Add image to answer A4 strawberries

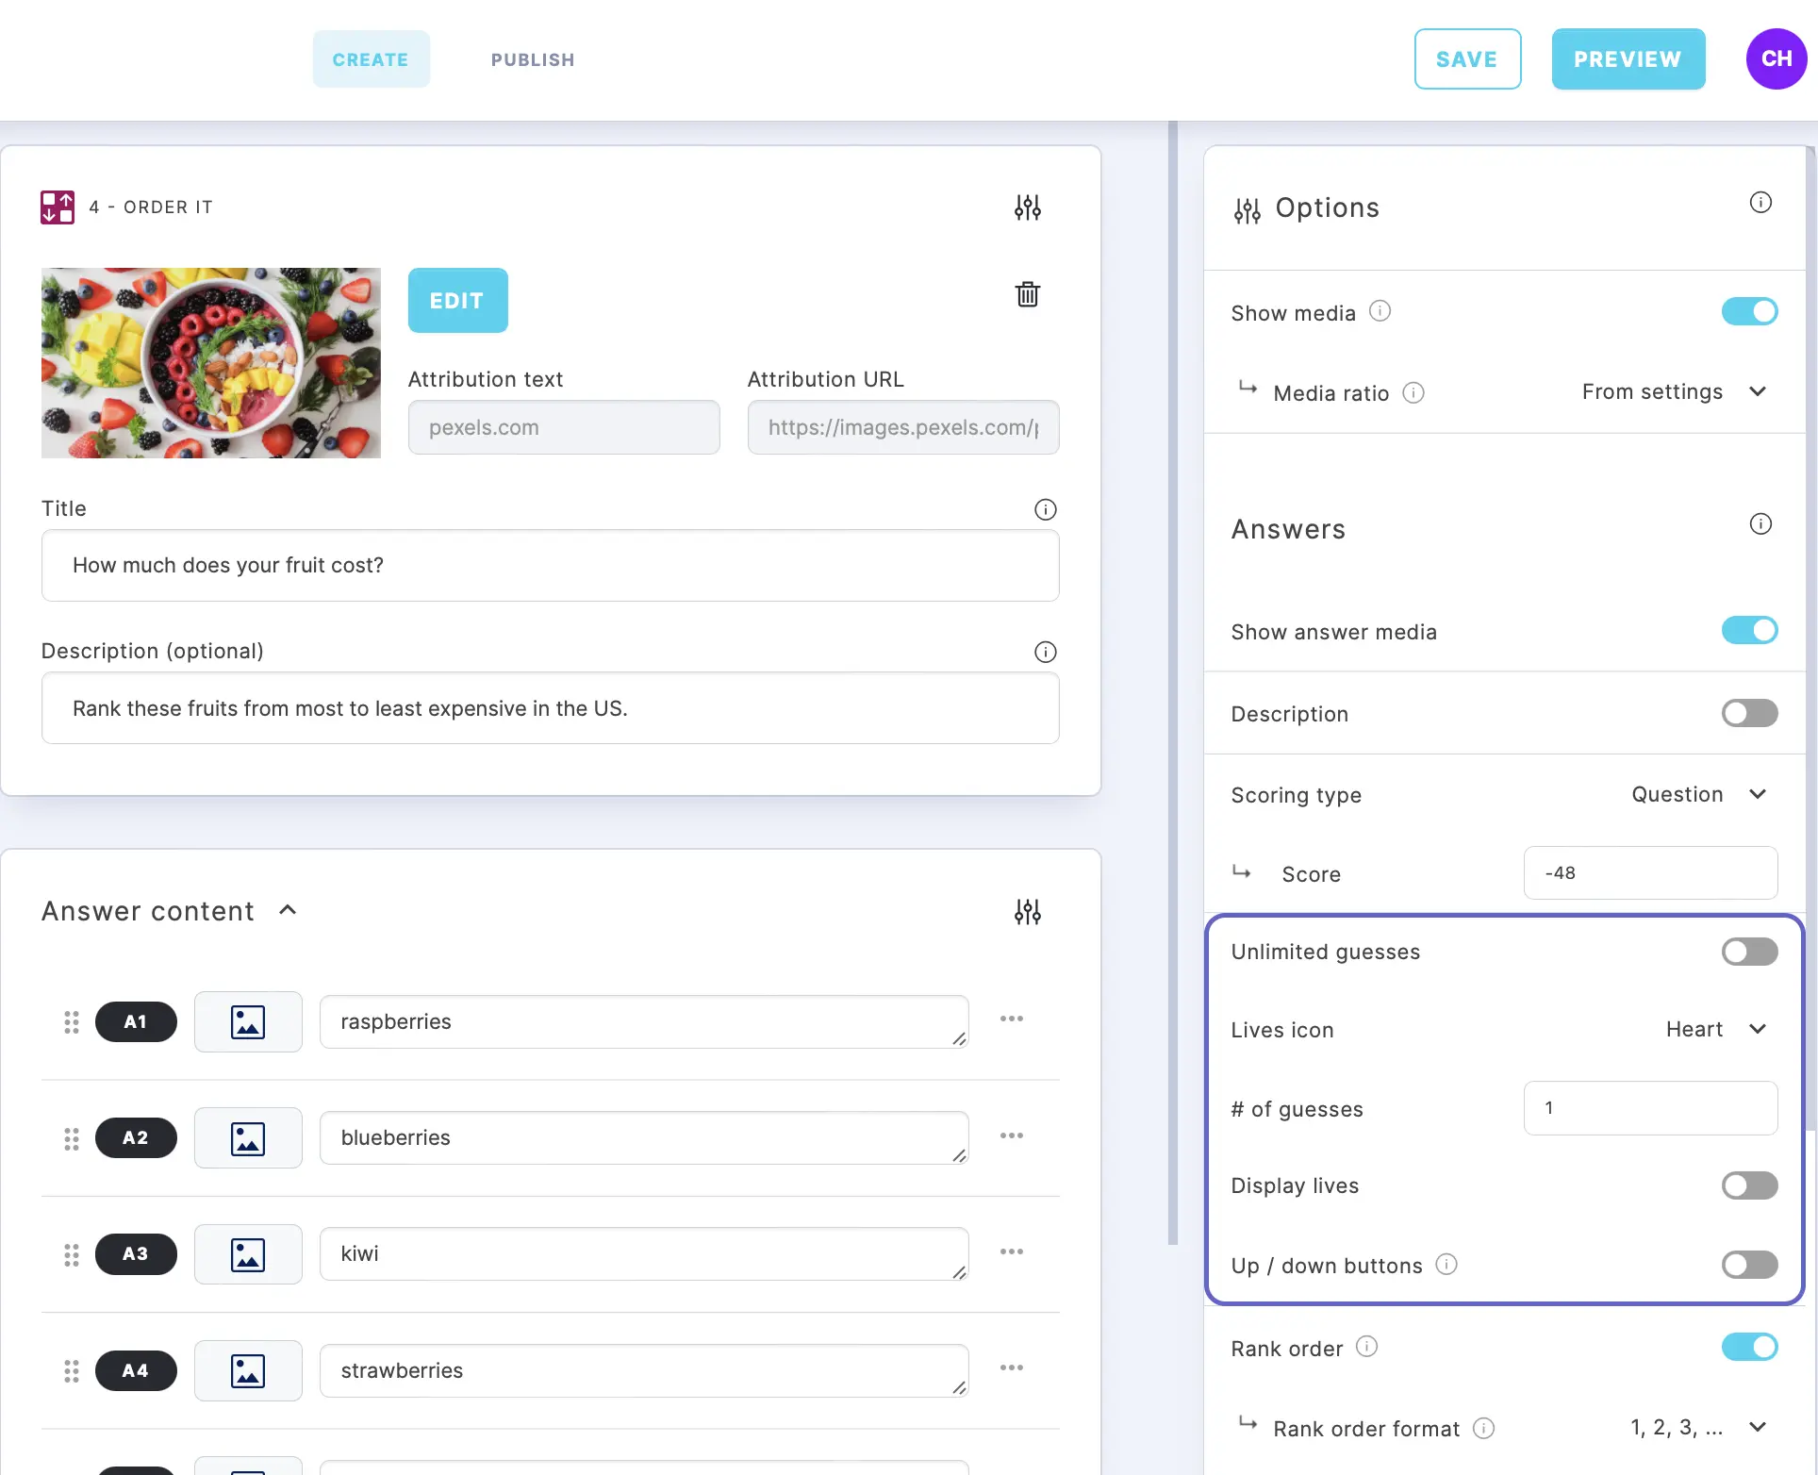tap(248, 1370)
